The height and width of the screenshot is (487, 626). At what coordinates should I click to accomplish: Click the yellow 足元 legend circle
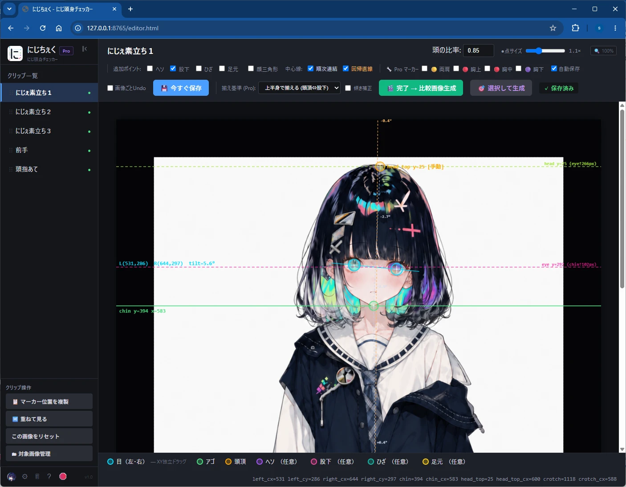(x=426, y=462)
